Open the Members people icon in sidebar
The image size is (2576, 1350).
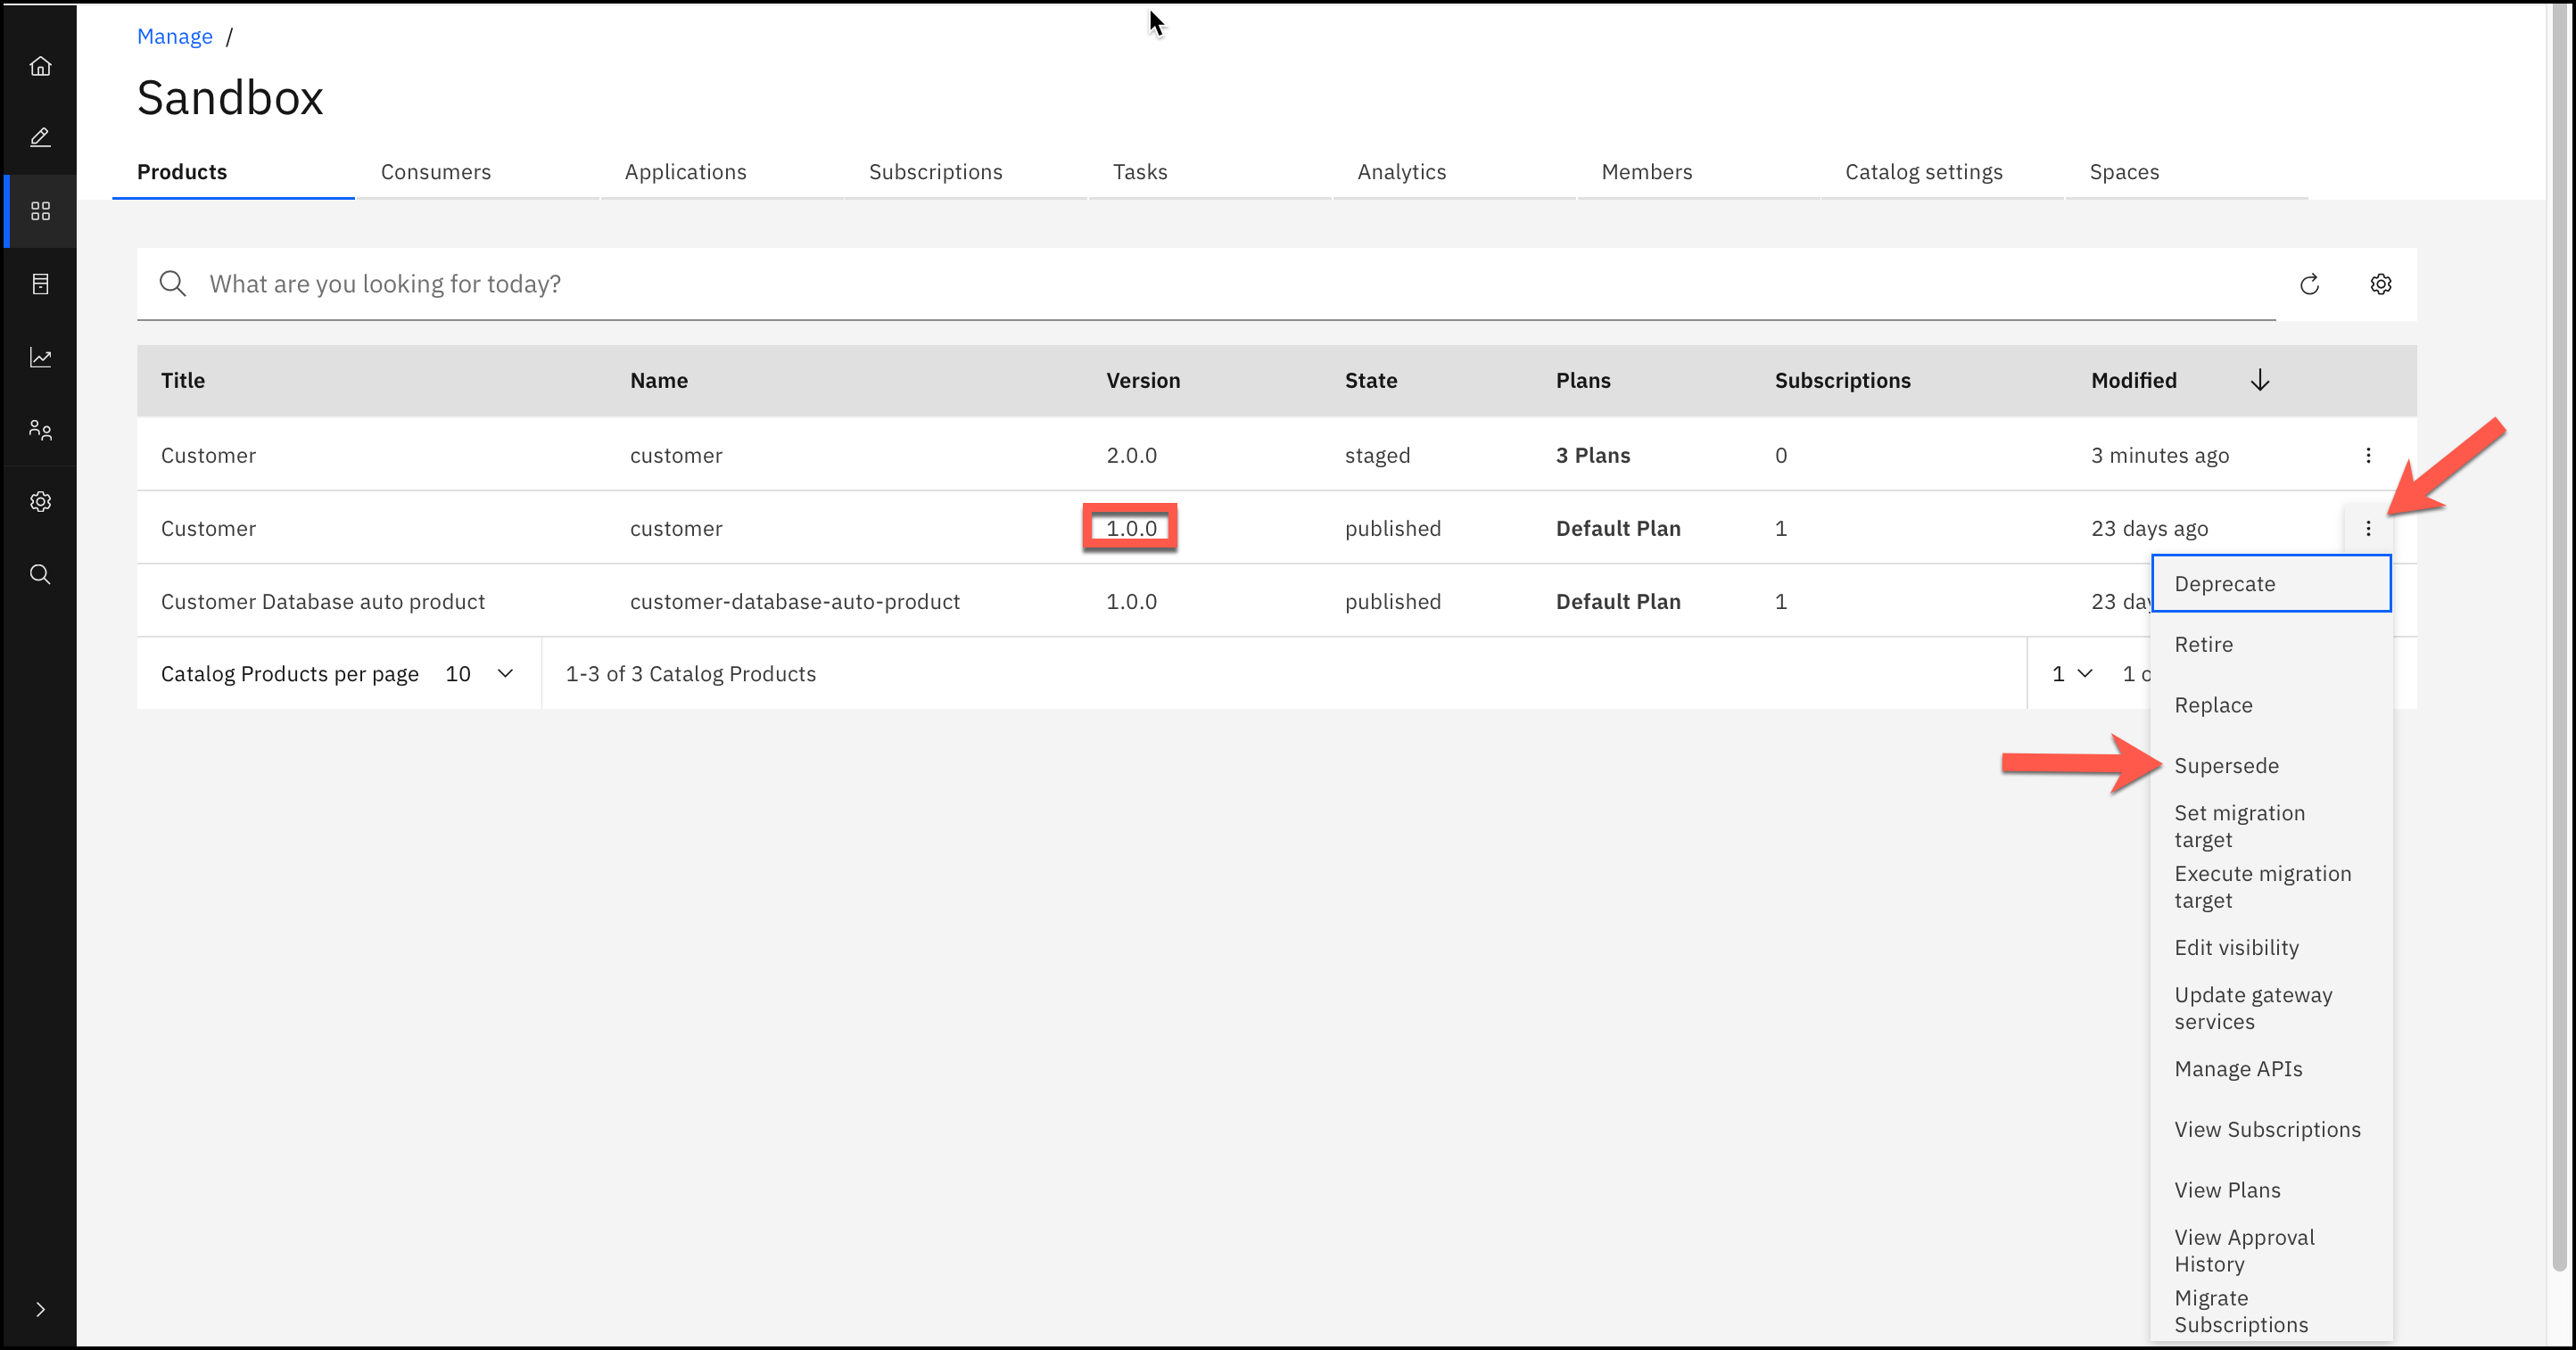40,430
